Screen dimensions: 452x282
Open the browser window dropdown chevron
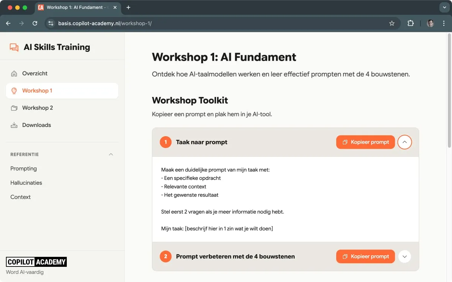[x=444, y=7]
